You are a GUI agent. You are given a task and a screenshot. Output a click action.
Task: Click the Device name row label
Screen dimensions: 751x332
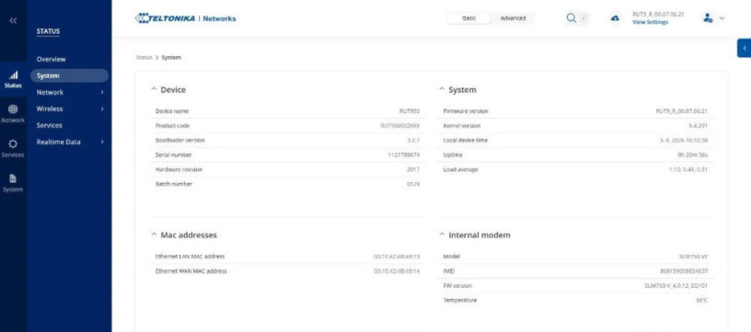pyautogui.click(x=172, y=111)
